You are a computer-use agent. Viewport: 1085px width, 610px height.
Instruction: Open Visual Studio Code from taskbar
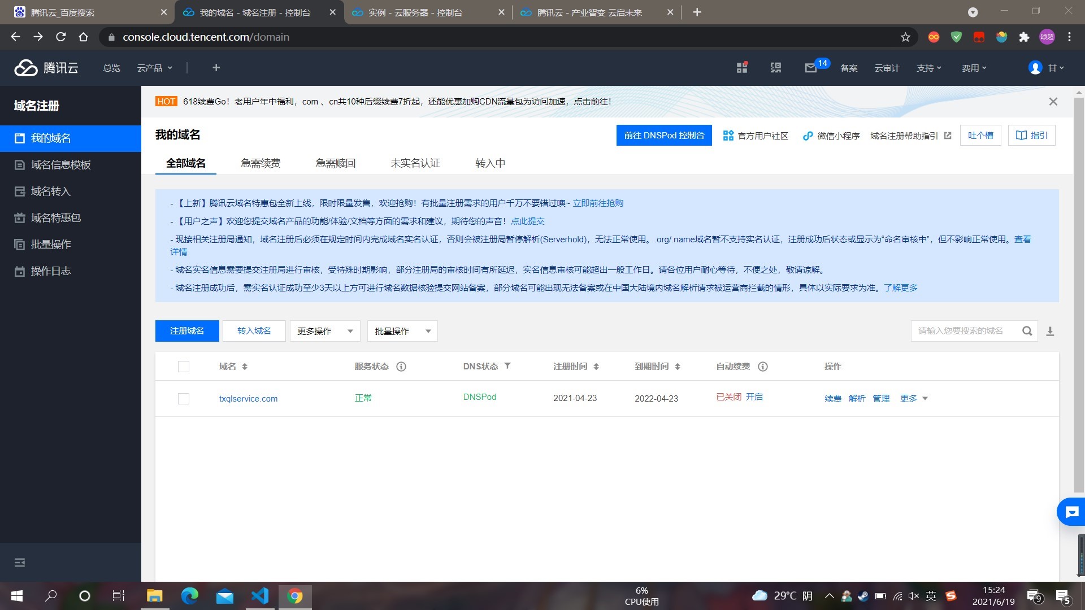pyautogui.click(x=260, y=596)
